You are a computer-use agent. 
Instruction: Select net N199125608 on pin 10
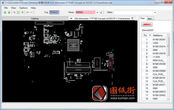(x=159, y=71)
